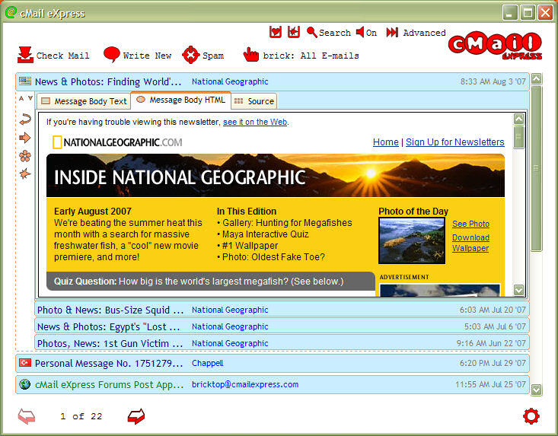Click the orange forward arrow icon

pyautogui.click(x=25, y=138)
